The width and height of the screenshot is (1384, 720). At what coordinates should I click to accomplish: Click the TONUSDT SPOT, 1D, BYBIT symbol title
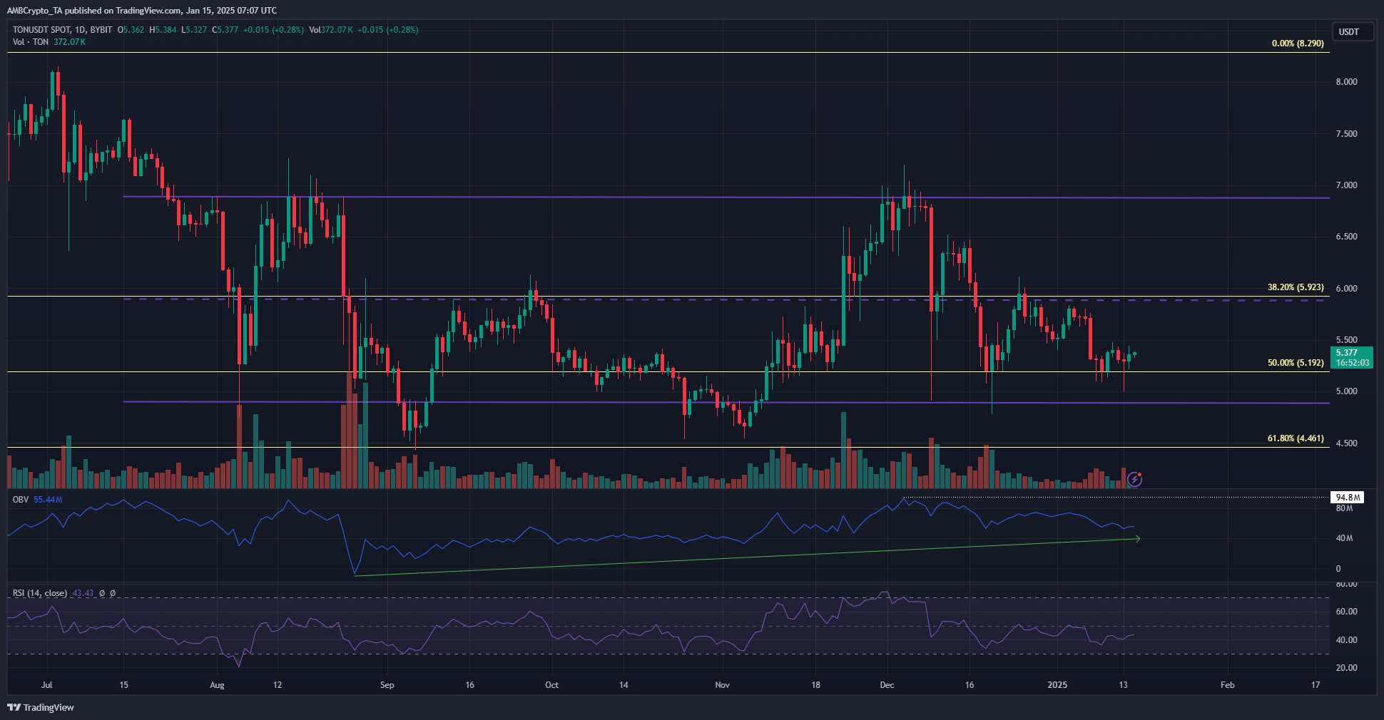[63, 30]
